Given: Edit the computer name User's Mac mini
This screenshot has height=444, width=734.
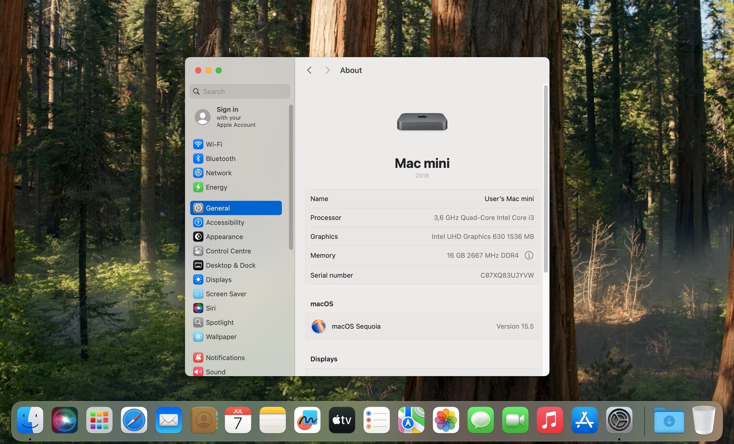Looking at the screenshot, I should point(509,199).
